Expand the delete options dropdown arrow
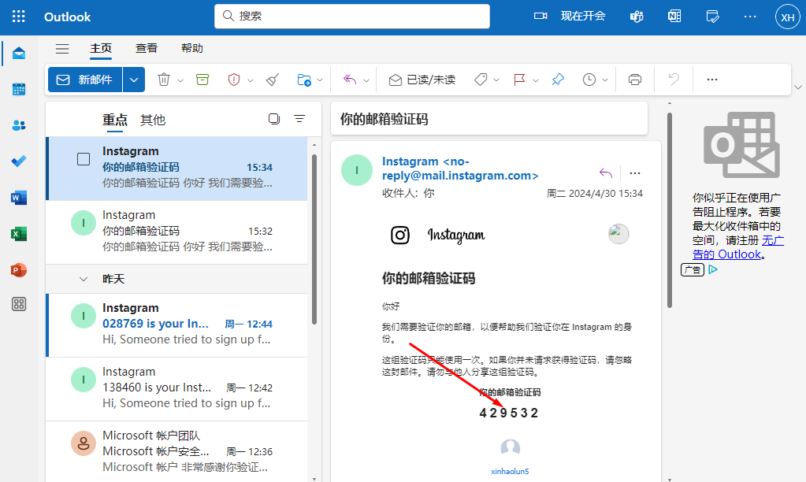Viewport: 806px width, 482px height. 180,80
